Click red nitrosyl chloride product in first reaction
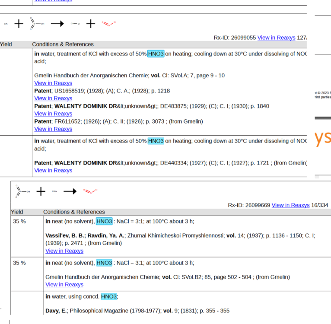331x324 pixels. [109, 24]
